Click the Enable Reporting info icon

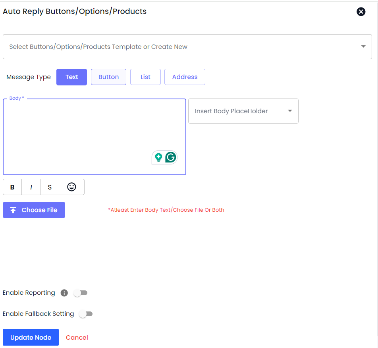[x=64, y=293]
